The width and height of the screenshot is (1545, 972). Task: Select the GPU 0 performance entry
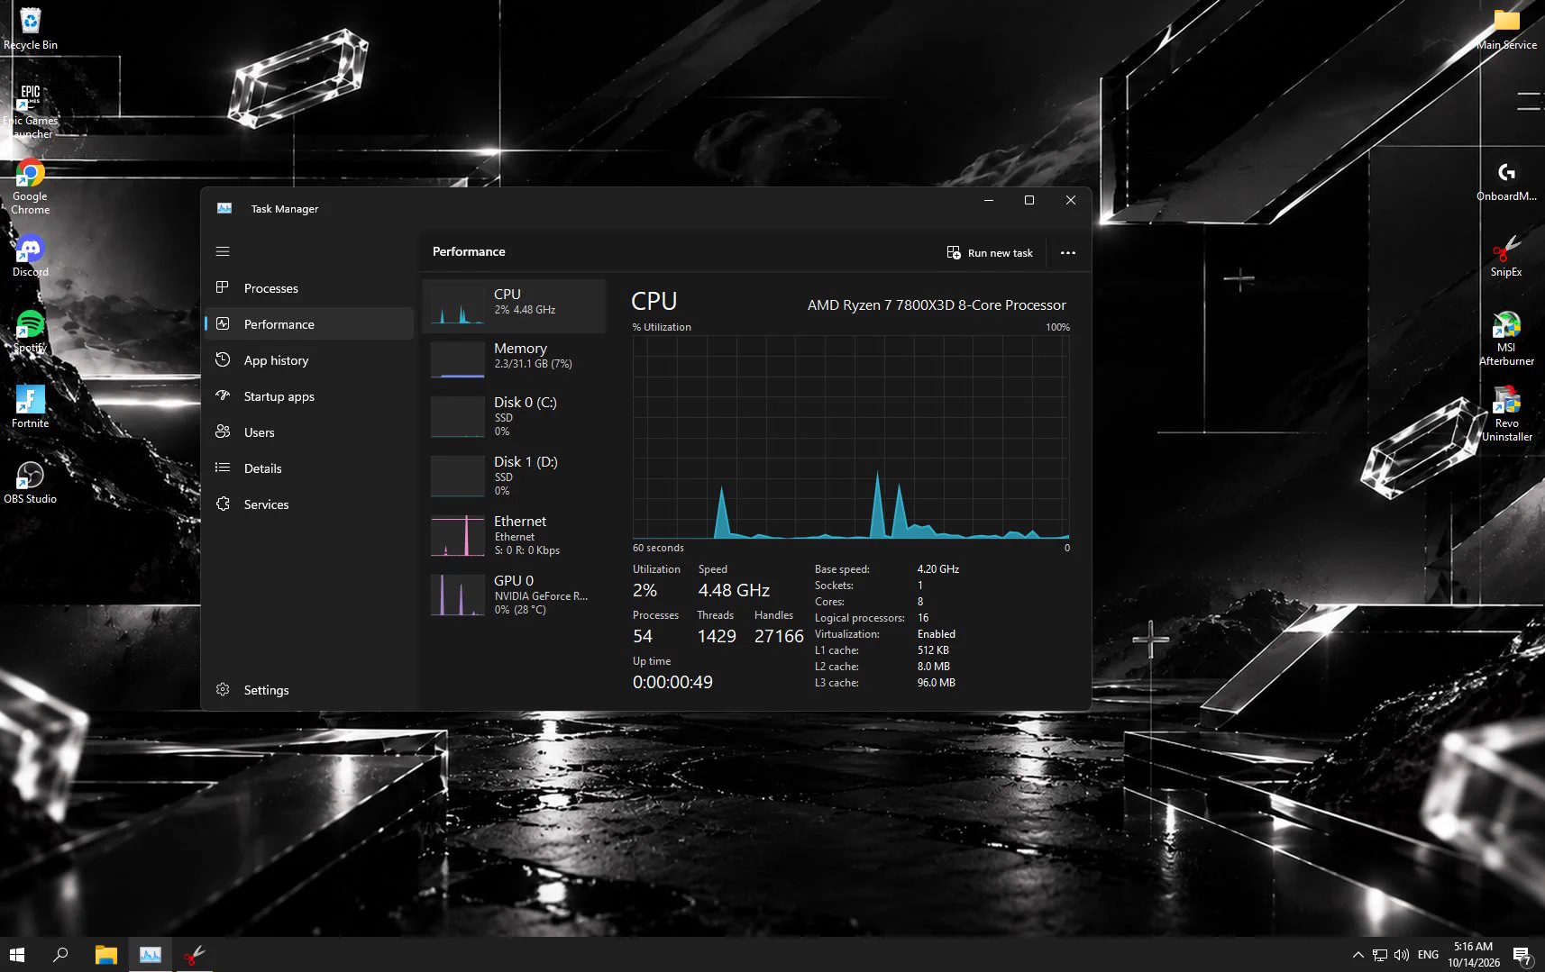[514, 595]
